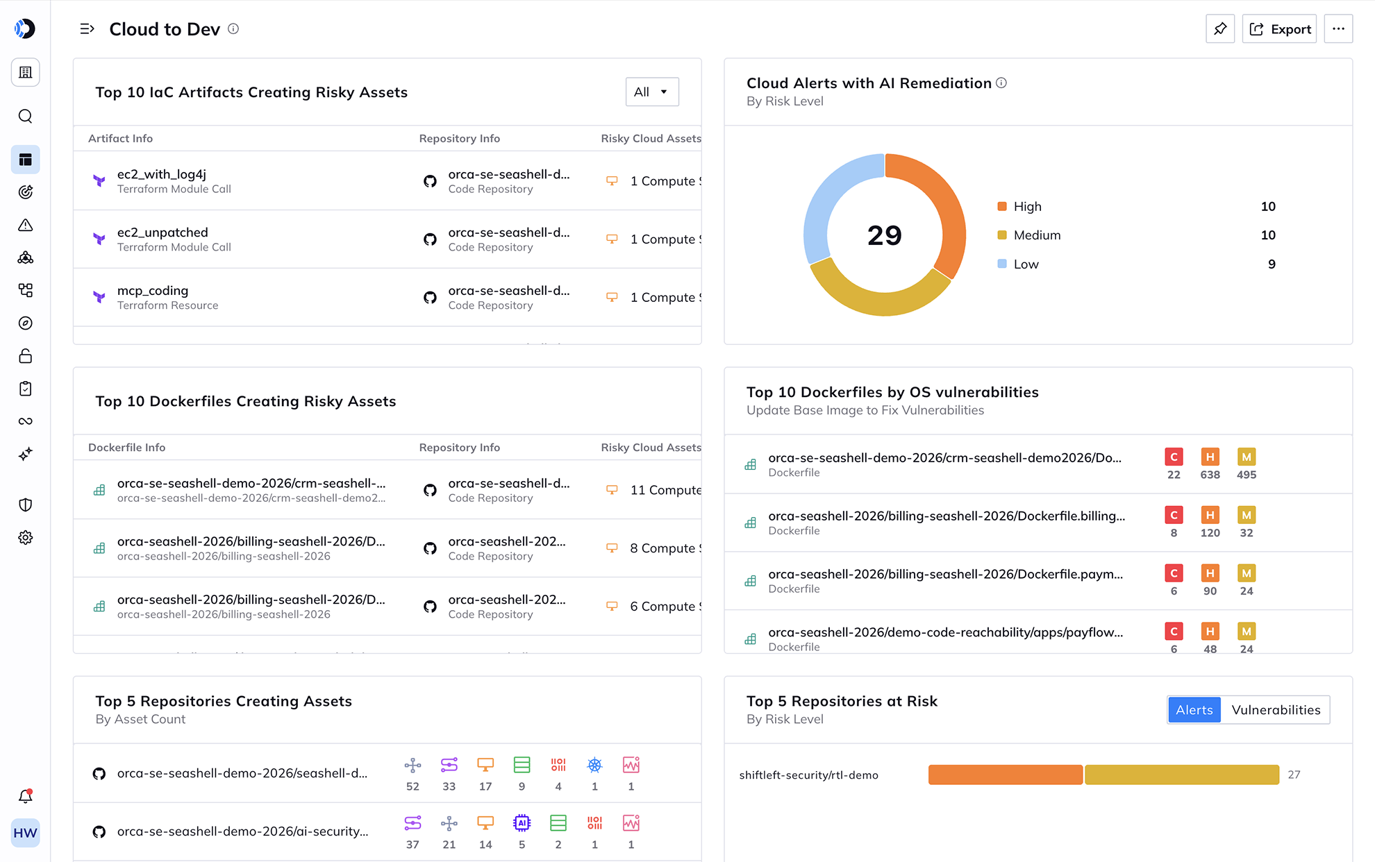1375x862 pixels.
Task: Open the ec2_with_log4j artifact
Action: (x=162, y=174)
